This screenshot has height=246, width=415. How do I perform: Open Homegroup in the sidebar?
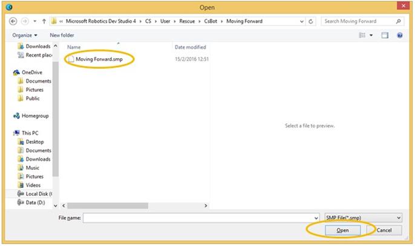(x=35, y=115)
